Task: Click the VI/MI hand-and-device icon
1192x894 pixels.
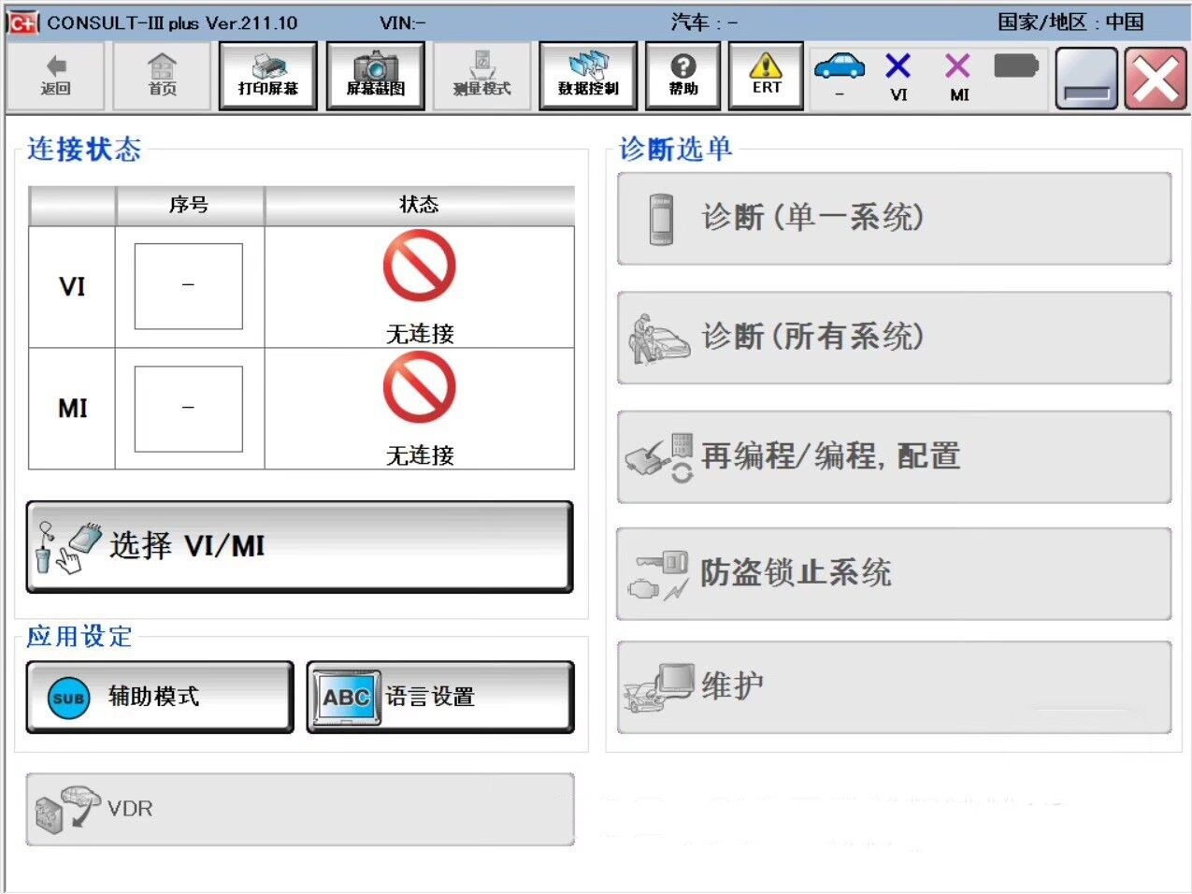Action: [66, 547]
